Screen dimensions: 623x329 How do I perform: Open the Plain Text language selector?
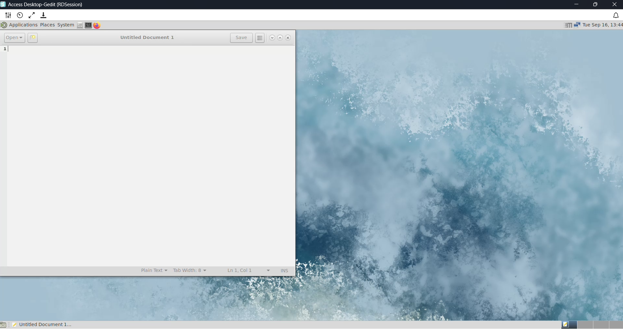154,271
